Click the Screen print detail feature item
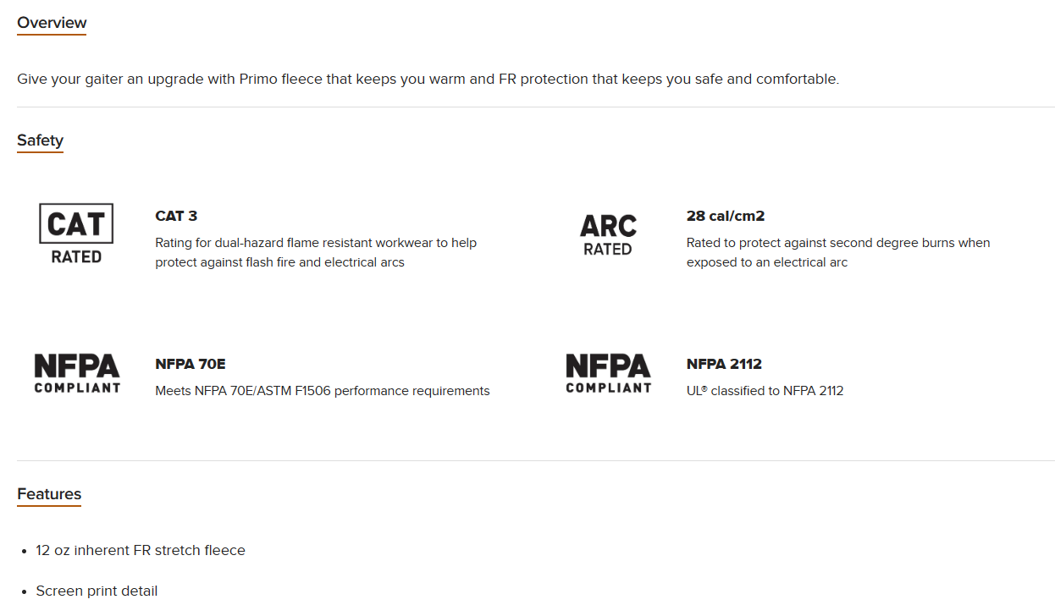Viewport: 1055px width, 616px height. click(x=97, y=591)
